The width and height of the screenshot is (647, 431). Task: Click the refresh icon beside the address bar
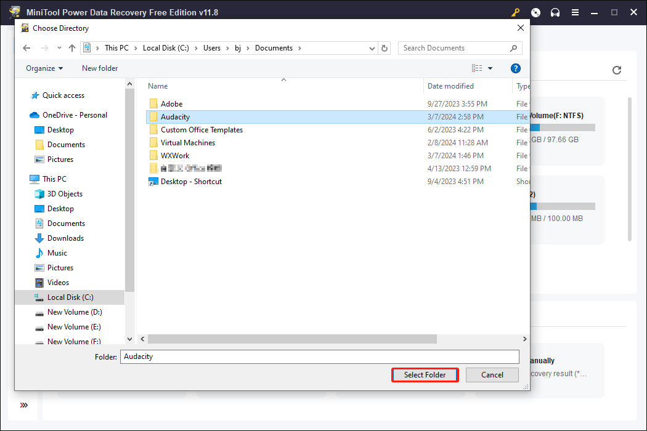(x=385, y=48)
